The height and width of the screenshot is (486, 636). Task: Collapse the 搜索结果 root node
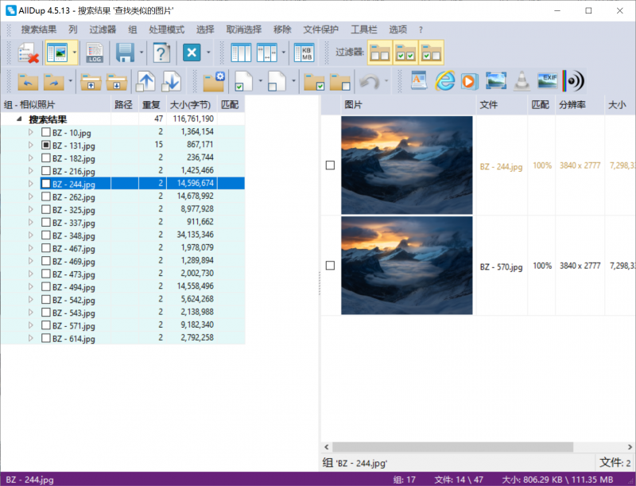point(19,119)
